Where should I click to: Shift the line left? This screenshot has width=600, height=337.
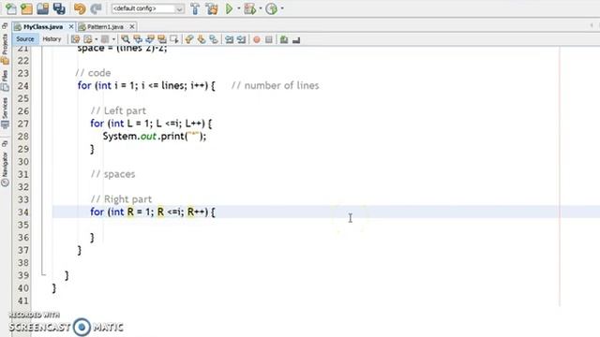point(229,39)
